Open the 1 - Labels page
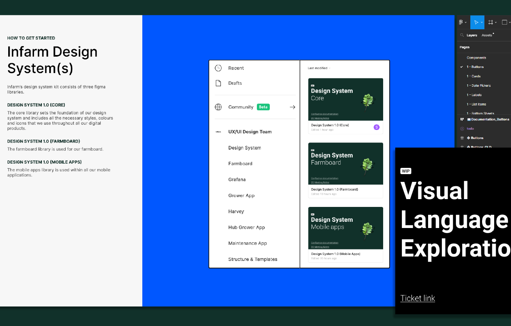The width and height of the screenshot is (511, 326). point(474,95)
